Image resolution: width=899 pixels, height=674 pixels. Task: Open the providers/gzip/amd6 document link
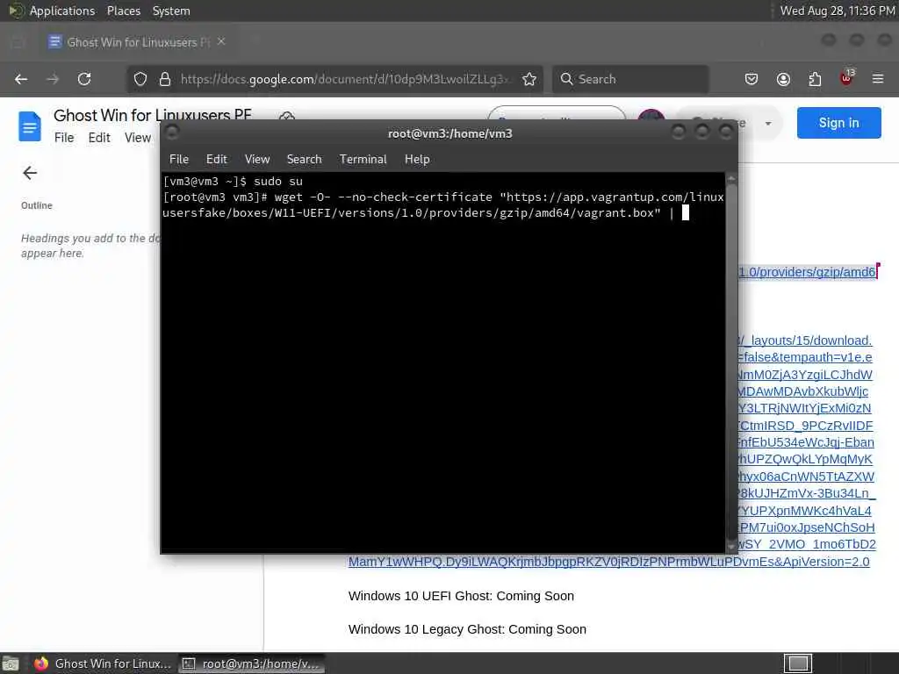coord(807,272)
